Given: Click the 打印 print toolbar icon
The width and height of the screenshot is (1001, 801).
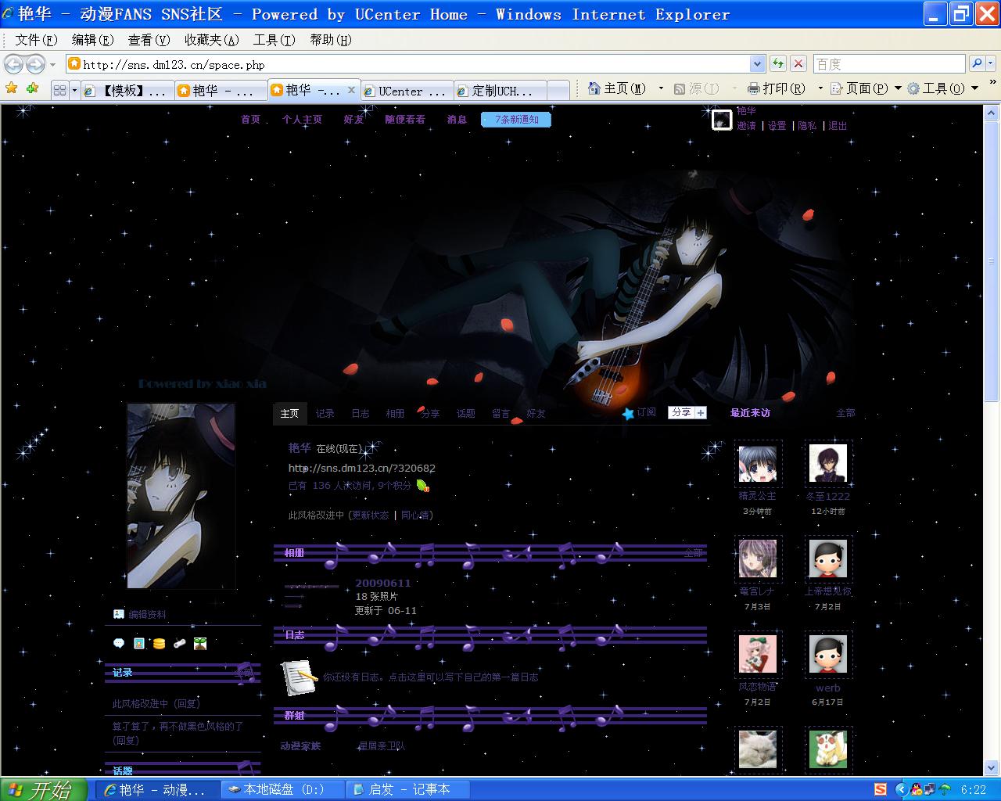Looking at the screenshot, I should [754, 88].
